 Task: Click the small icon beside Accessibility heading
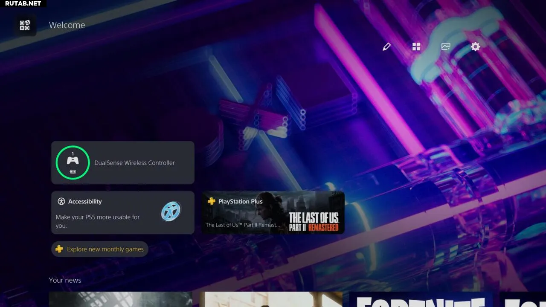(x=61, y=202)
